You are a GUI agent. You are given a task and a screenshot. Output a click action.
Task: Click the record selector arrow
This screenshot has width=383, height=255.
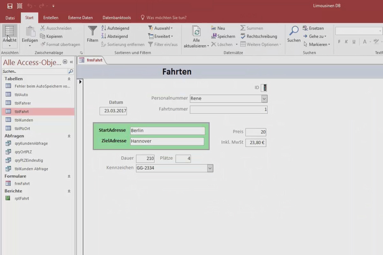pos(80,82)
